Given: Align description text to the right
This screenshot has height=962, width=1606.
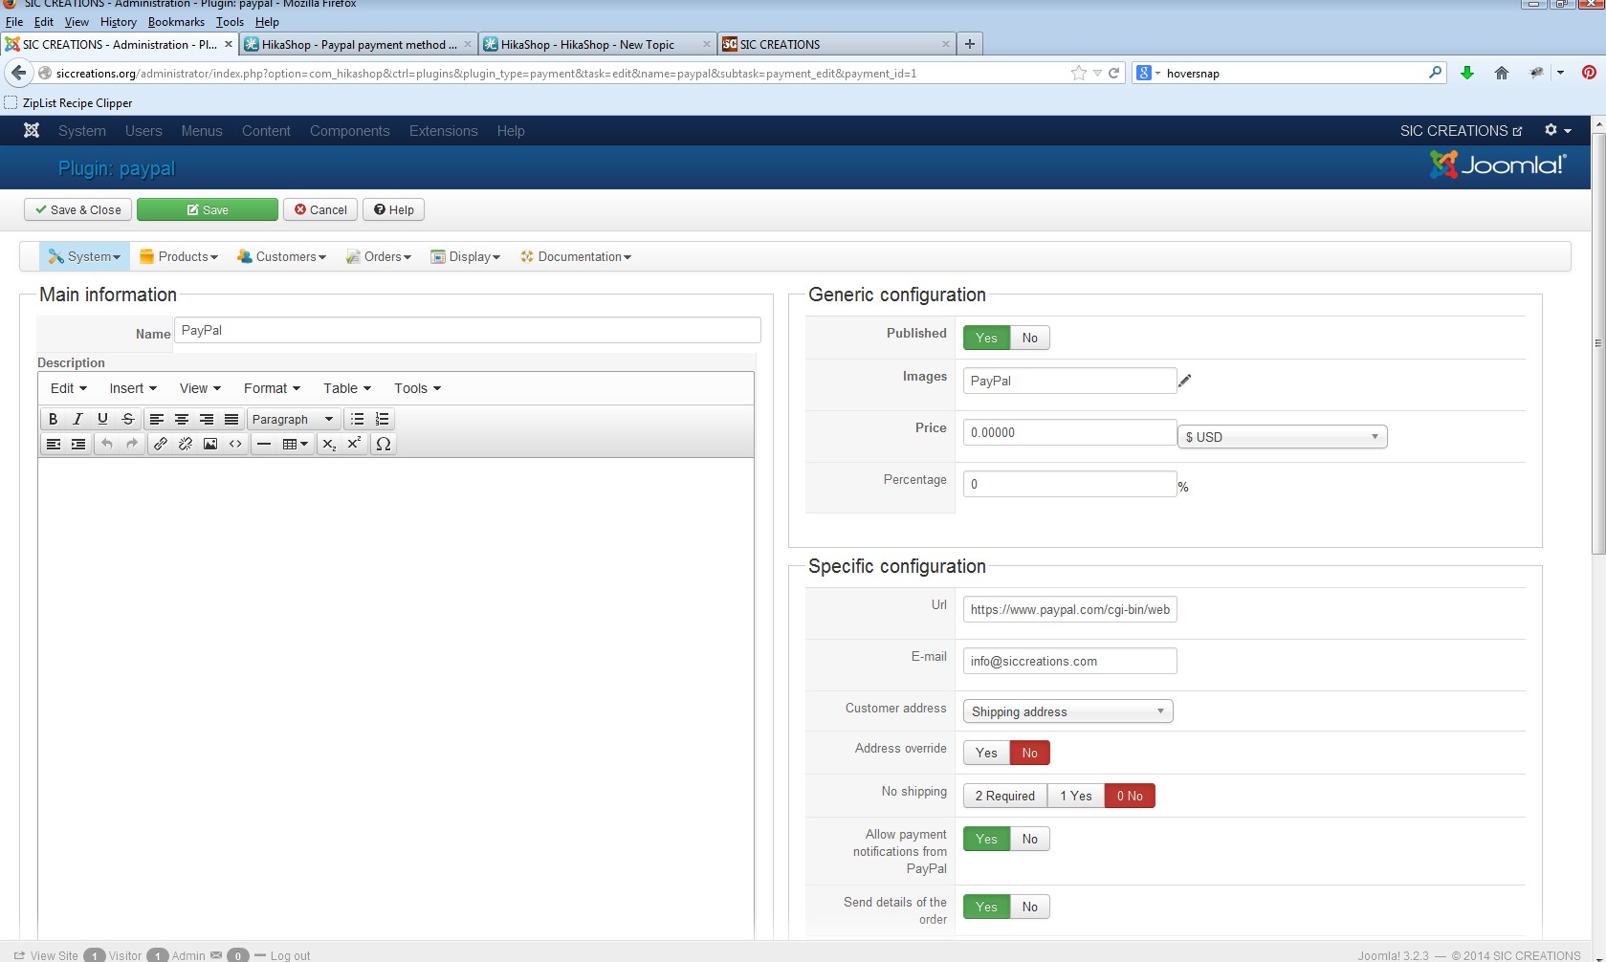Looking at the screenshot, I should point(207,419).
